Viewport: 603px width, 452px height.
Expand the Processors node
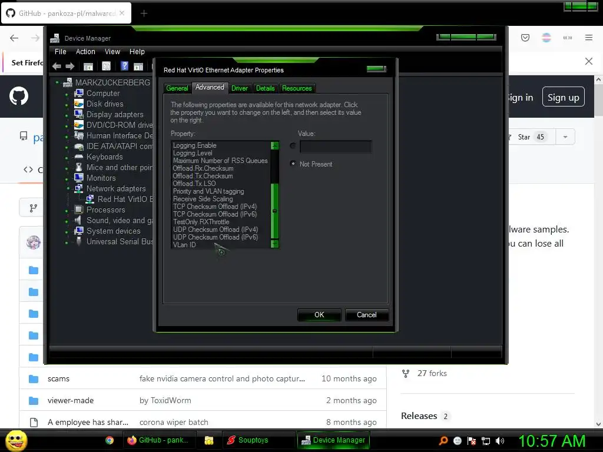(x=67, y=211)
